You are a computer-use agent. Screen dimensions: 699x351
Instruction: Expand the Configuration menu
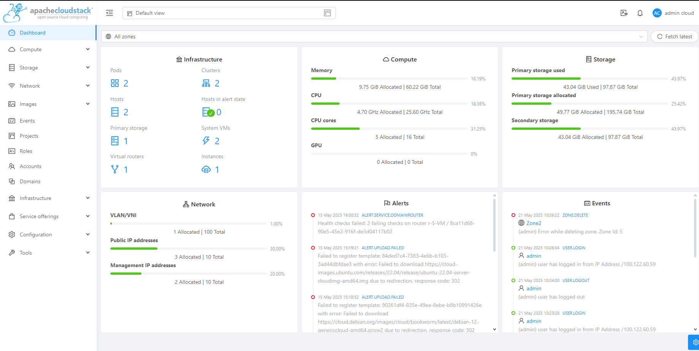click(48, 235)
